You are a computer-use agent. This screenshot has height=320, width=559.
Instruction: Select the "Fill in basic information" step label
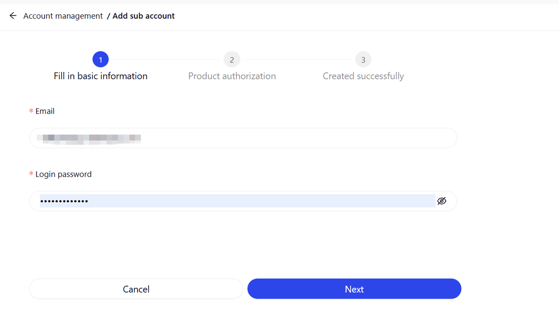(x=100, y=76)
